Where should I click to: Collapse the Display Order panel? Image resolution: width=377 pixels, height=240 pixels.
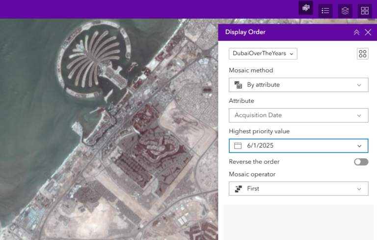[x=356, y=32]
